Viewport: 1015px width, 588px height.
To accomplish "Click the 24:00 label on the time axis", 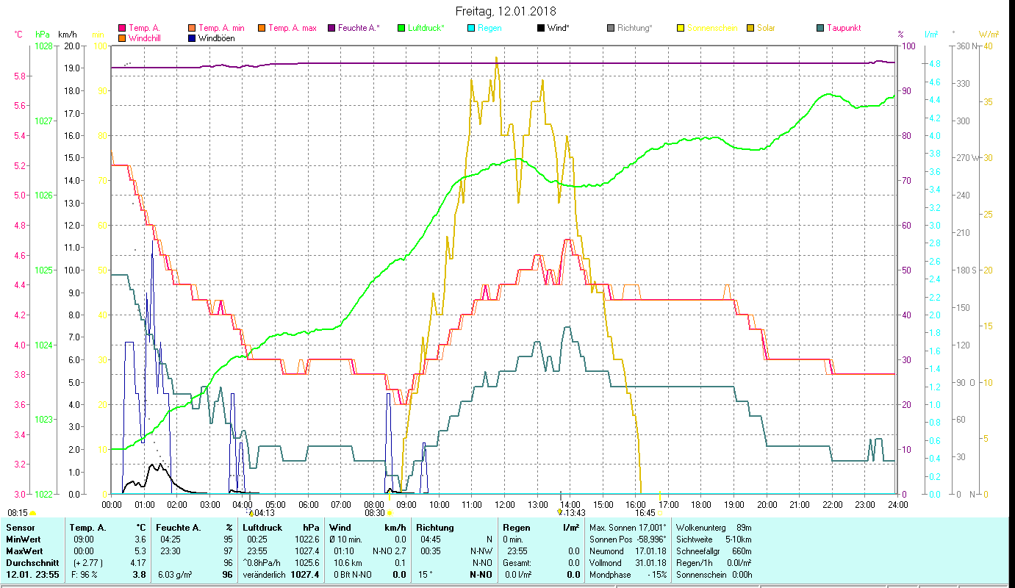I will point(897,504).
